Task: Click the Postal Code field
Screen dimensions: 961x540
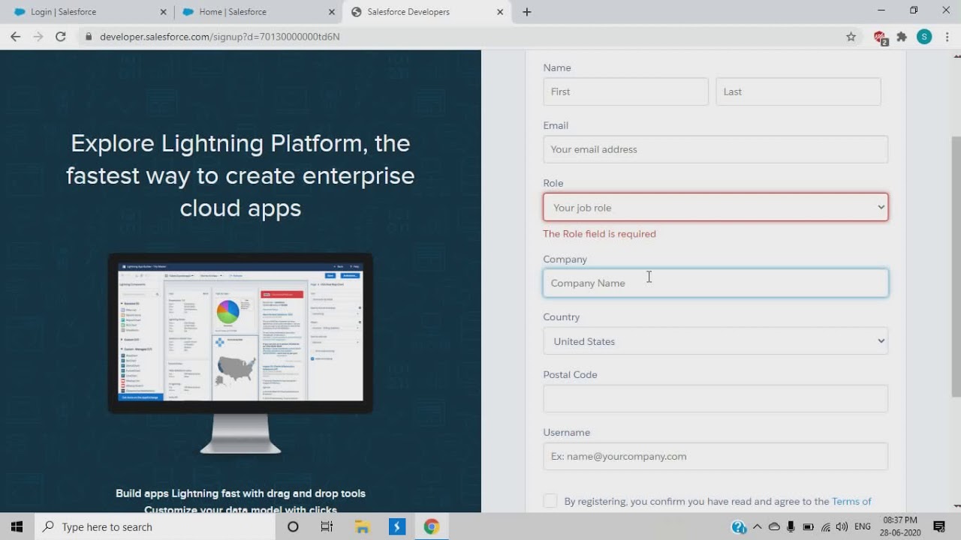Action: (715, 398)
